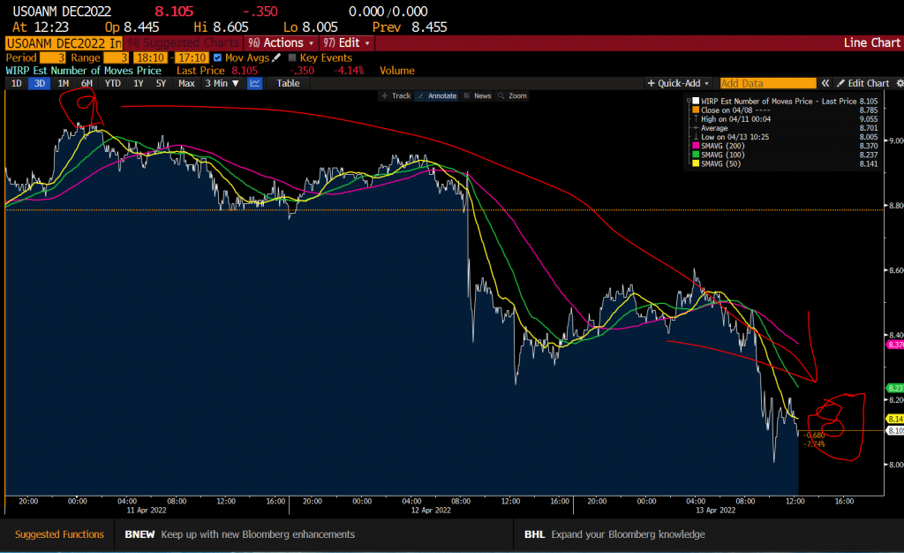Open BNEW Bloomberg enhancements link
This screenshot has width=904, height=553.
[x=239, y=534]
